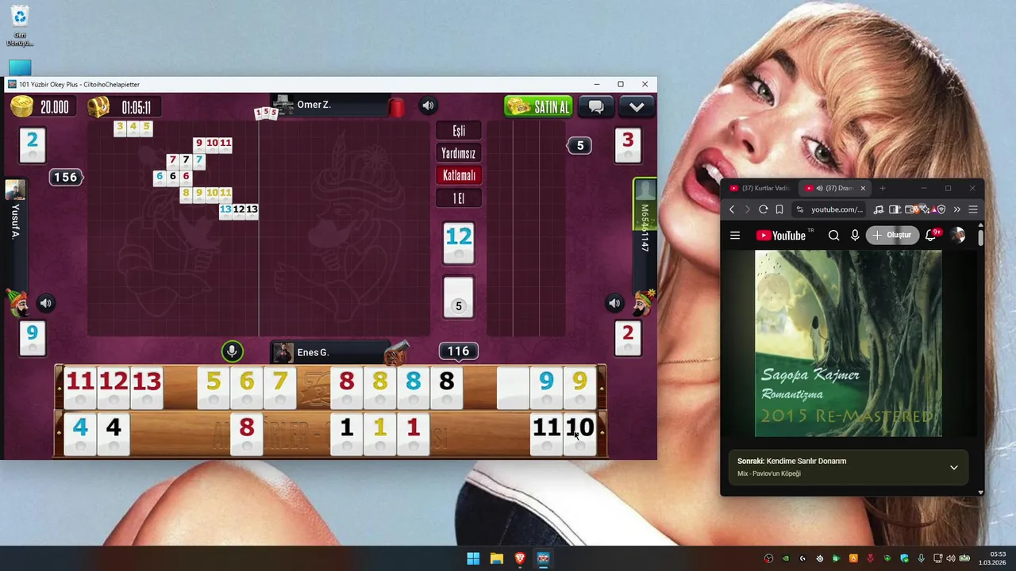Select the red 12 tile on the upper rack
Image resolution: width=1016 pixels, height=571 pixels.
pyautogui.click(x=113, y=388)
